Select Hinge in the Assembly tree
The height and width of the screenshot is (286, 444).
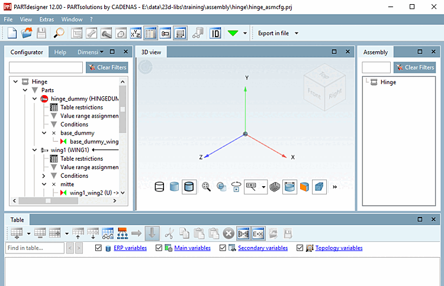click(388, 82)
